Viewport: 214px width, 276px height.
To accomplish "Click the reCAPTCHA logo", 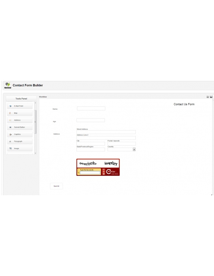I will [112, 171].
